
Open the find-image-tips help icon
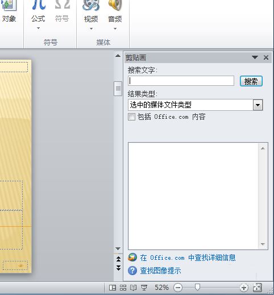coord(132,271)
